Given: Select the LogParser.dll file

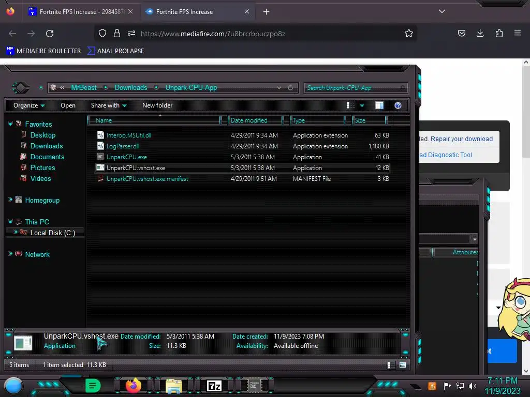Looking at the screenshot, I should (x=122, y=146).
